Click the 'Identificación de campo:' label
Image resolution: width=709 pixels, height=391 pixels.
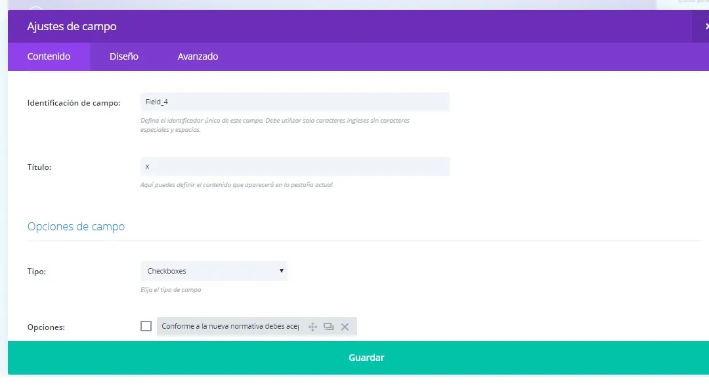74,103
